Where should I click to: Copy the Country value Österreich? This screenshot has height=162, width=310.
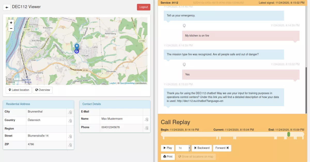click(70, 121)
